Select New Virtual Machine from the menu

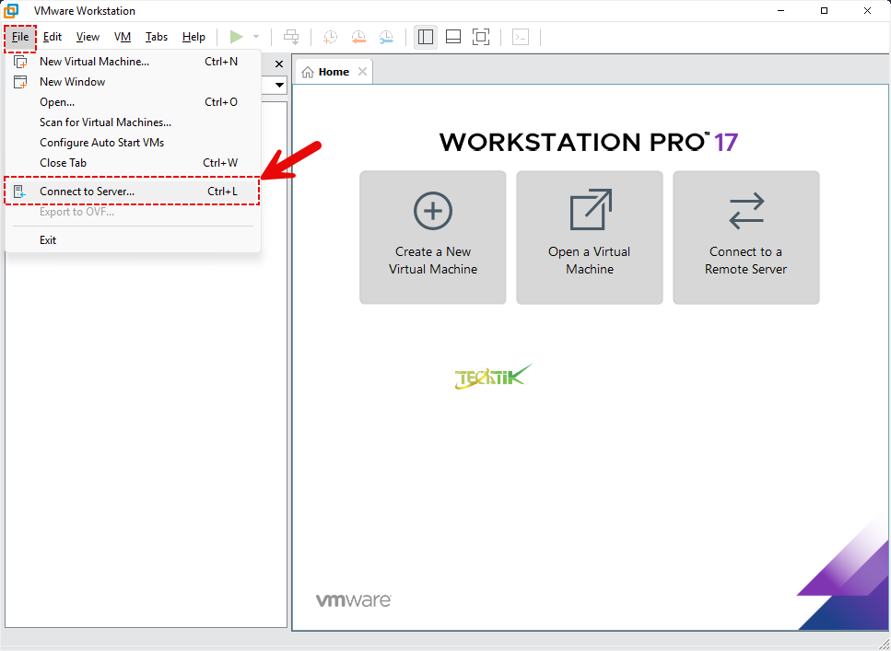tap(94, 61)
